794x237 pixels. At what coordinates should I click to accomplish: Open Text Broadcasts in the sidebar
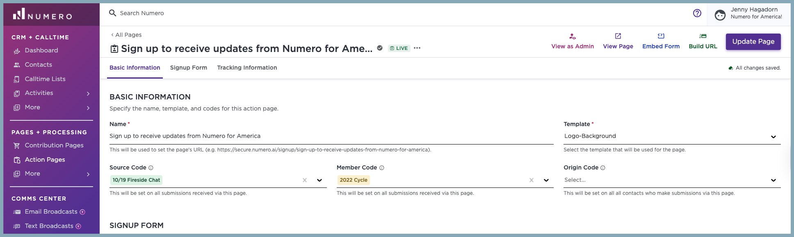(x=49, y=226)
